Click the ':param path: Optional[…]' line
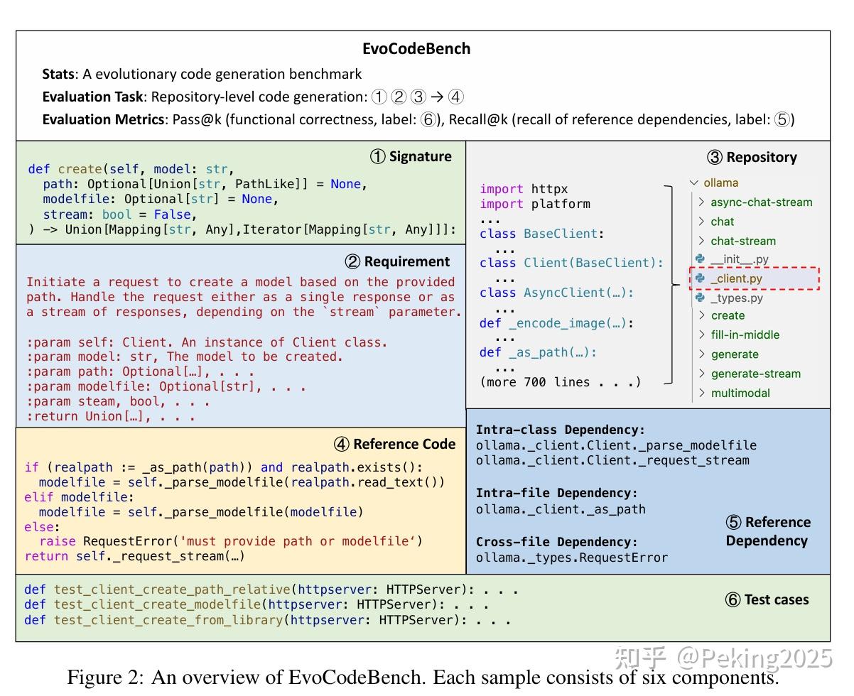 [x=141, y=371]
